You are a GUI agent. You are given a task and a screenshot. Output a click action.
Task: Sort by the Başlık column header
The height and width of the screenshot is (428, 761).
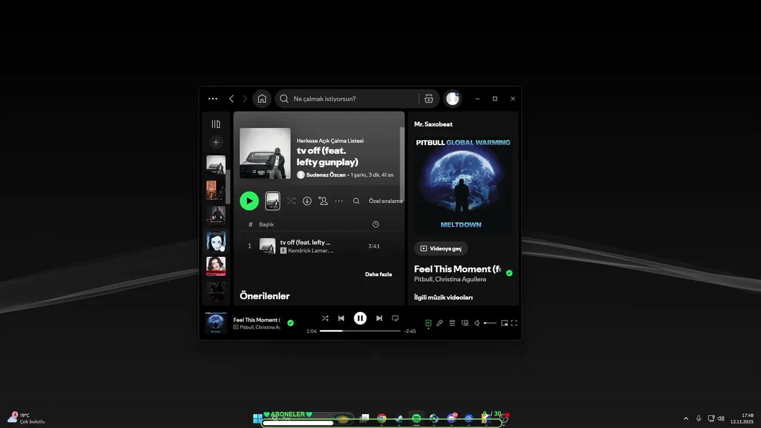[x=266, y=224]
